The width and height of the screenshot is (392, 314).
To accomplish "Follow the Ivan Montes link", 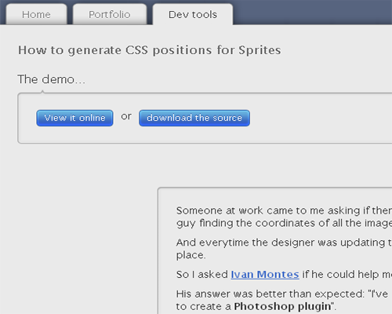I will 265,274.
